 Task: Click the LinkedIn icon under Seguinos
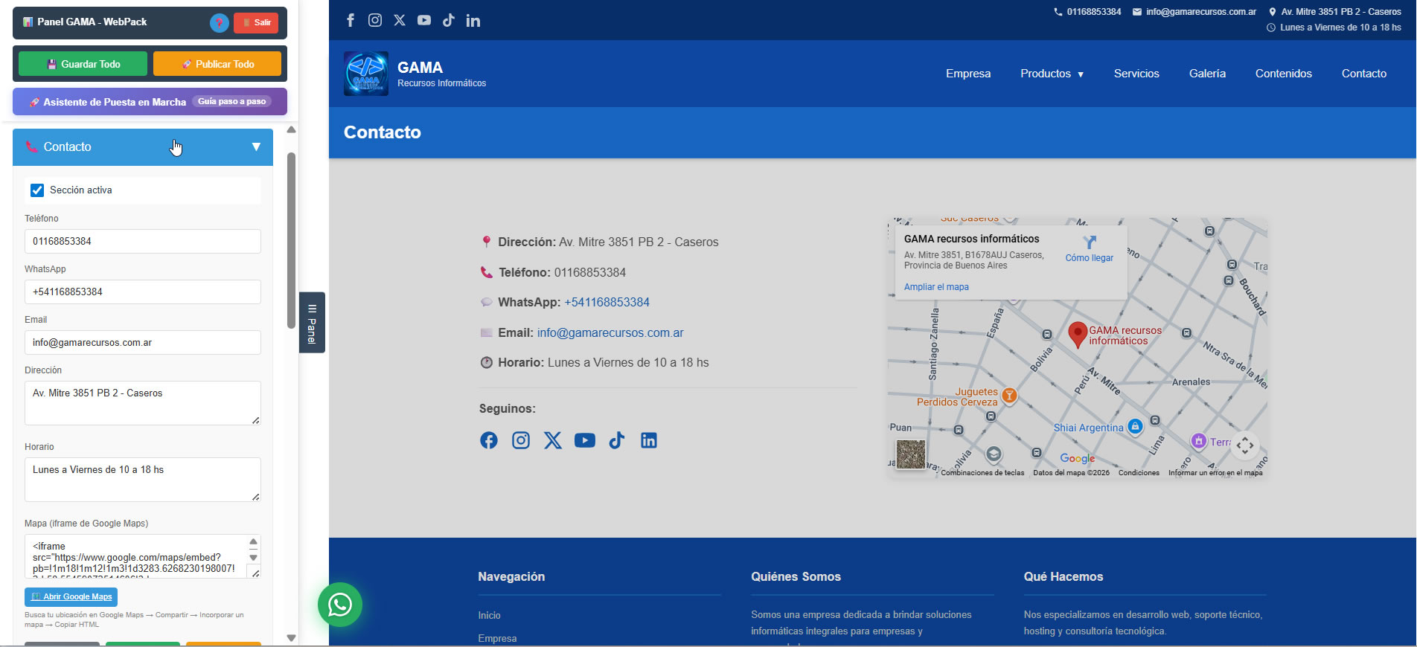coord(649,440)
